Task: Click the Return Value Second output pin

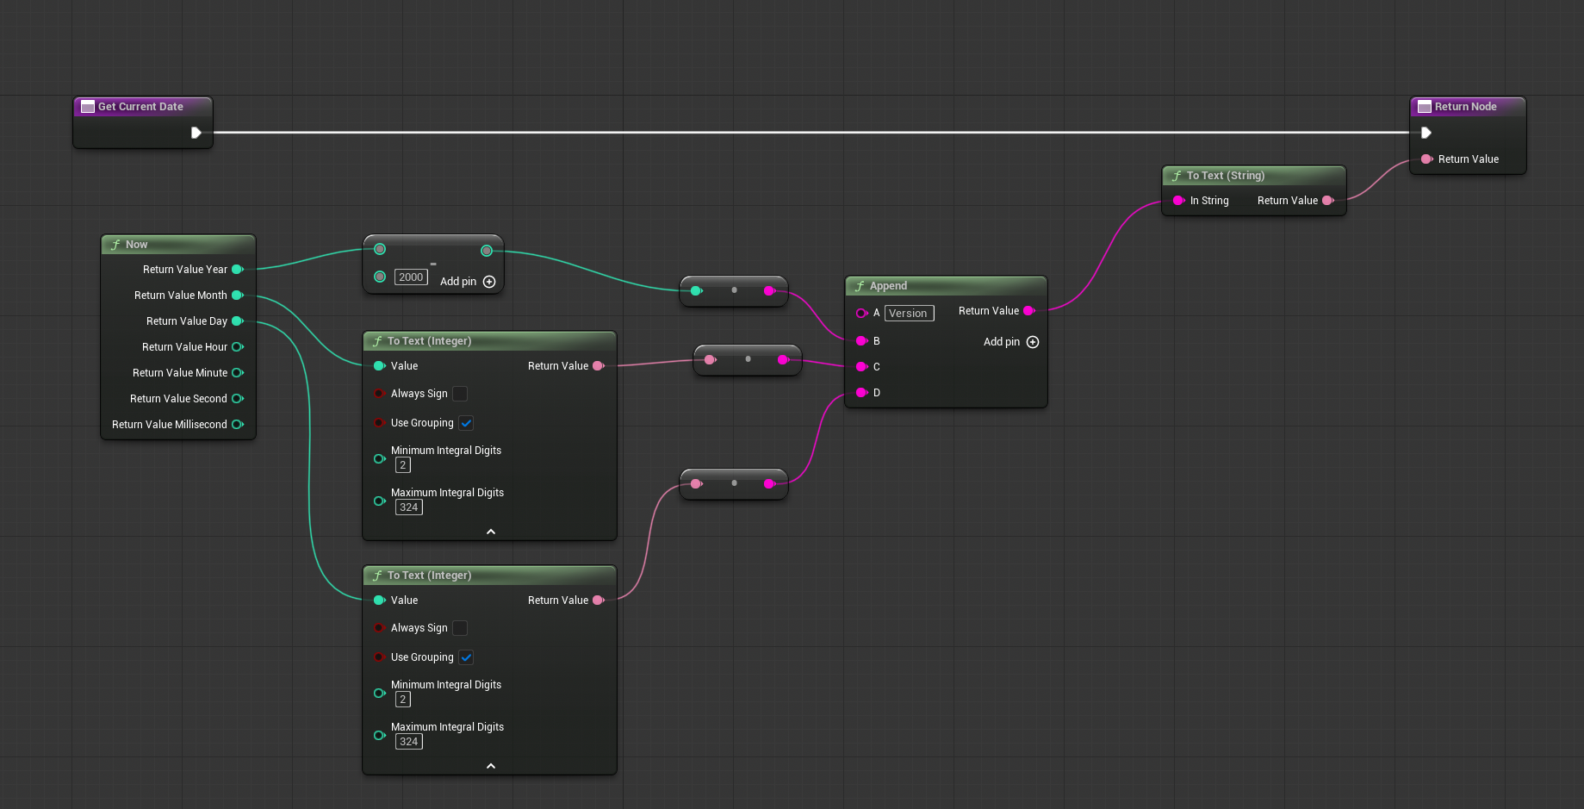Action: pyautogui.click(x=238, y=399)
